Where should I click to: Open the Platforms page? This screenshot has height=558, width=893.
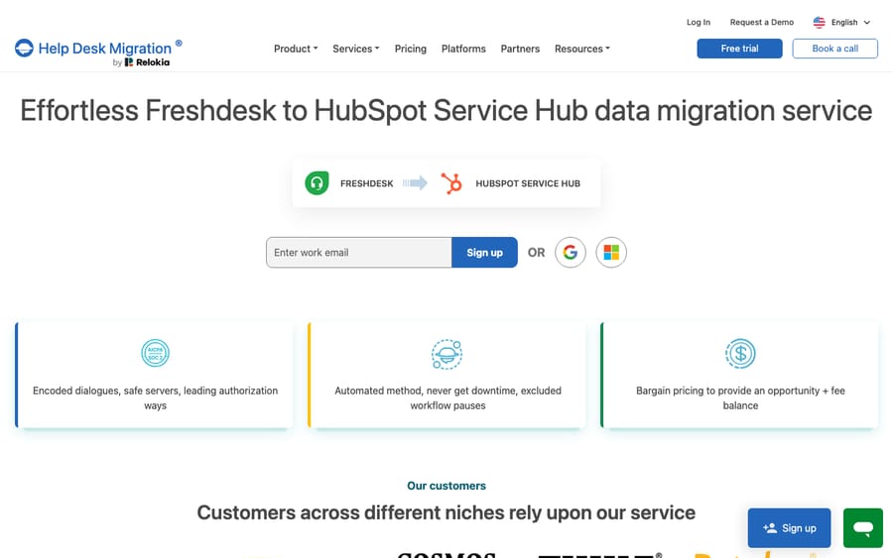click(463, 49)
